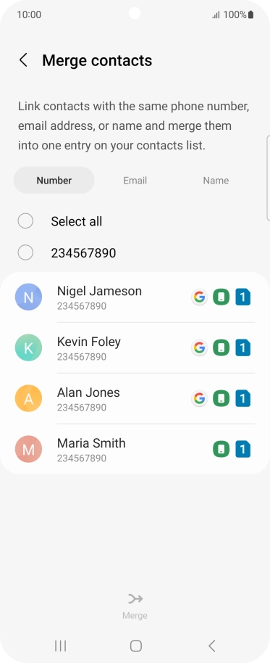Choose the Number tab
This screenshot has width=270, height=663.
[x=54, y=180]
